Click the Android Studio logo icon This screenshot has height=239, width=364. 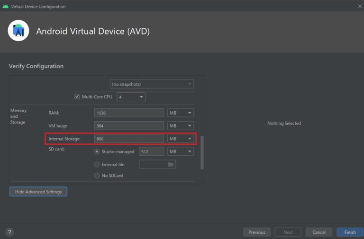tap(18, 31)
